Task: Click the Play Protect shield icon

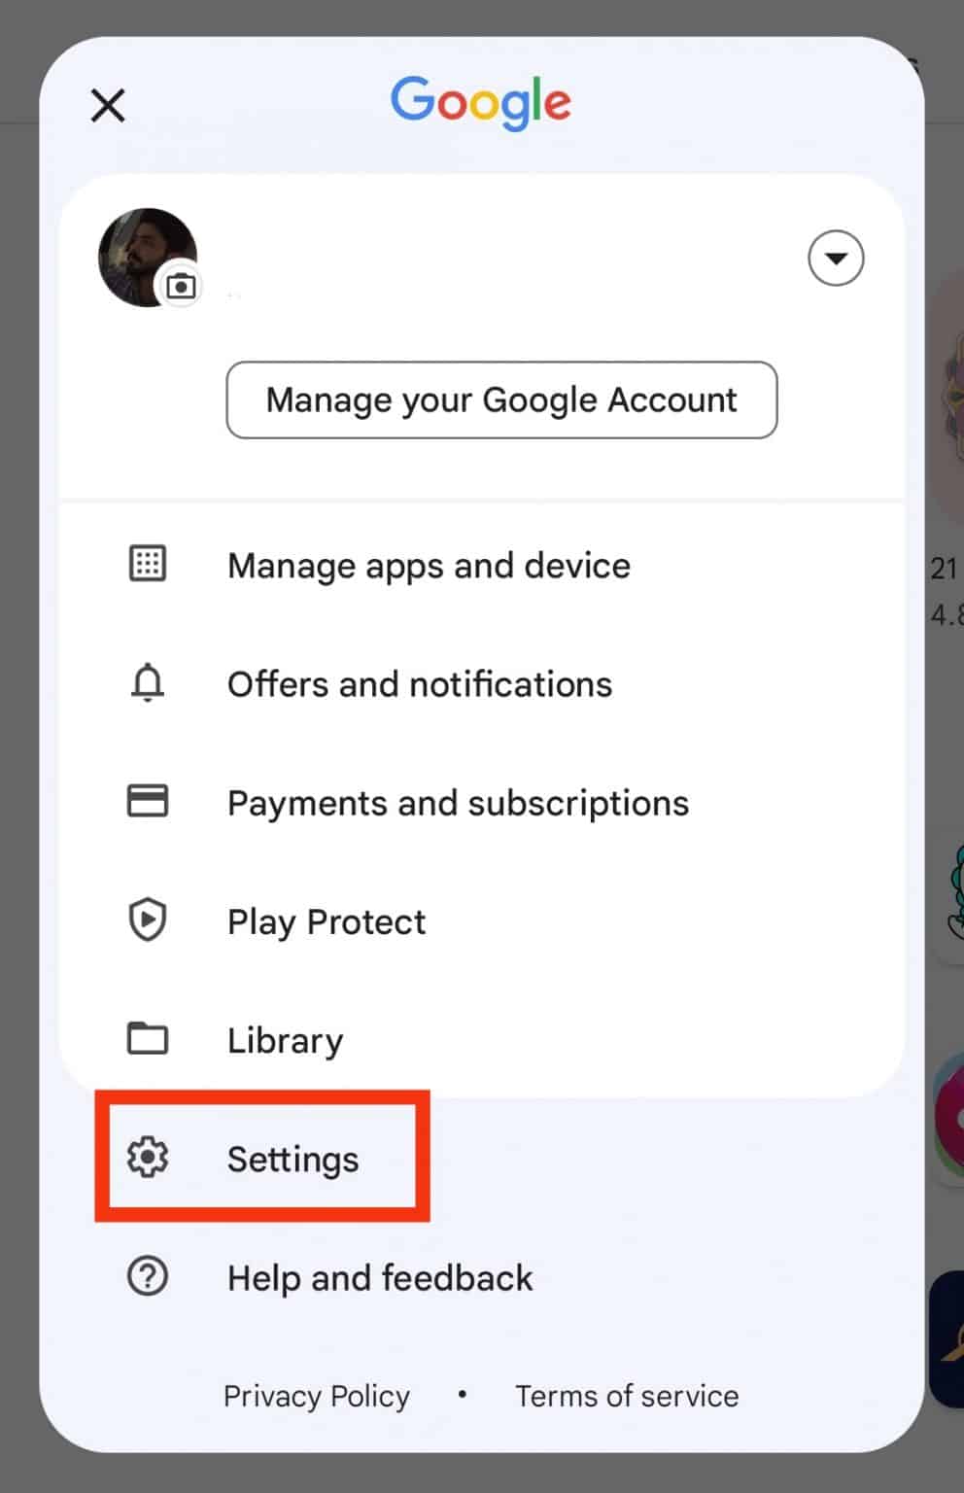Action: click(147, 920)
